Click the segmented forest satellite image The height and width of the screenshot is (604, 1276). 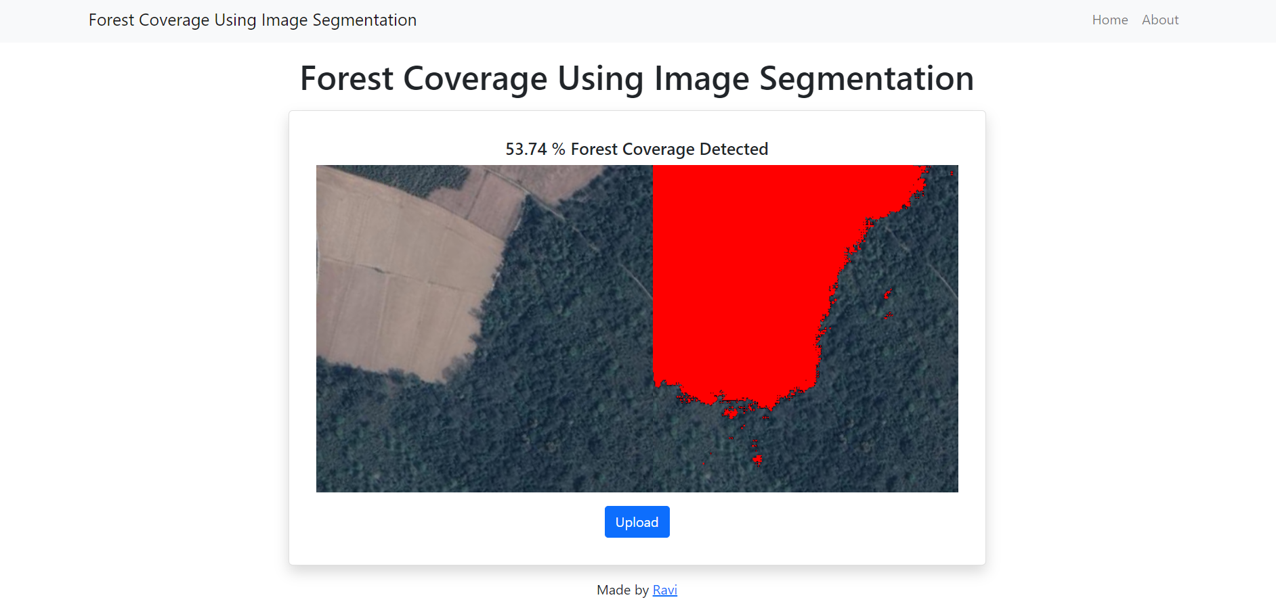coord(637,329)
